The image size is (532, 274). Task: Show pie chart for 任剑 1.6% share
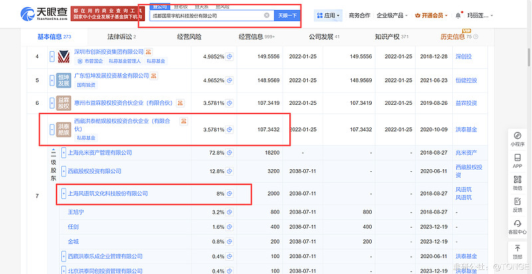(229, 227)
